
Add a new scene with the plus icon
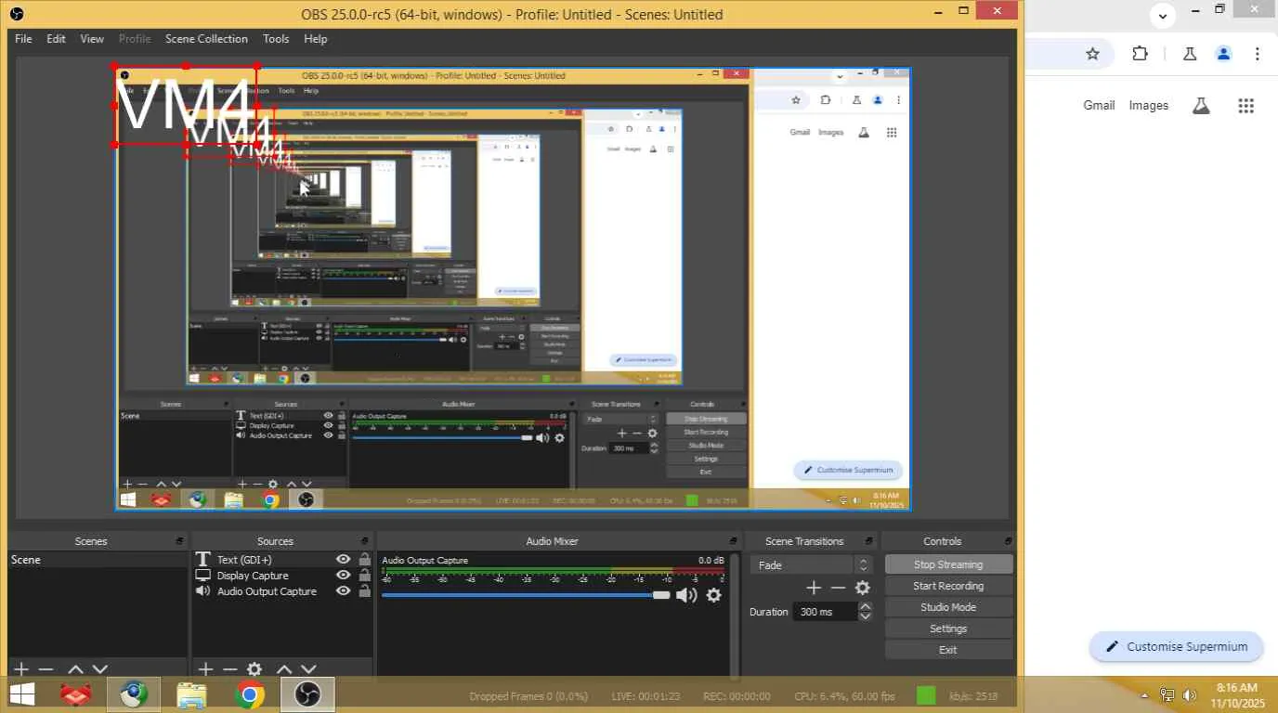21,669
